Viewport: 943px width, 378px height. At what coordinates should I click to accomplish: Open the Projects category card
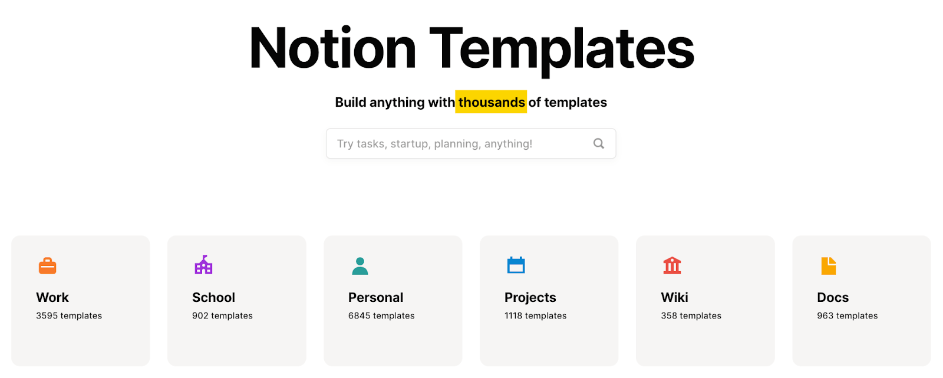point(549,300)
